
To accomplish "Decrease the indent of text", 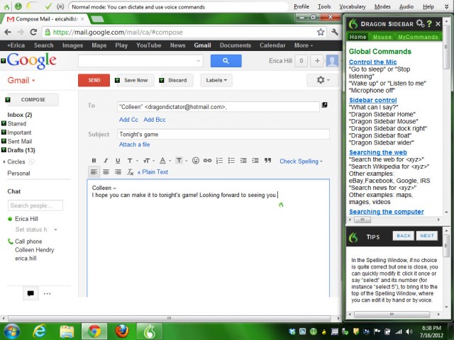I will tap(243, 161).
